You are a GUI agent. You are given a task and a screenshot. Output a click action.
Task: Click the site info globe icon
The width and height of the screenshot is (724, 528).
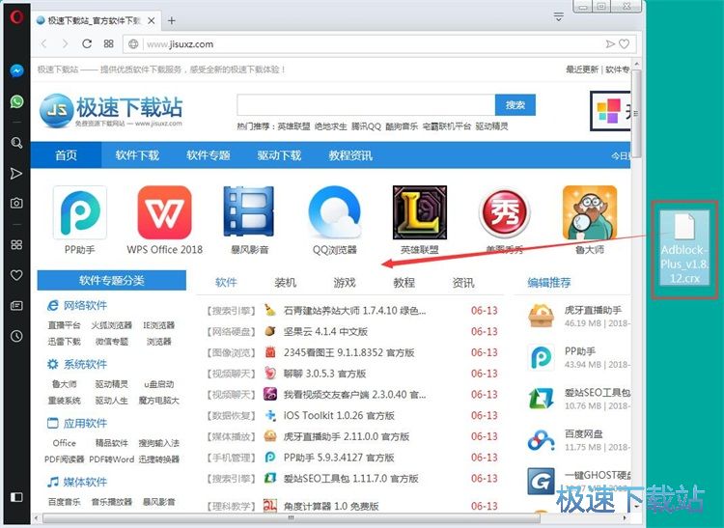click(x=133, y=44)
